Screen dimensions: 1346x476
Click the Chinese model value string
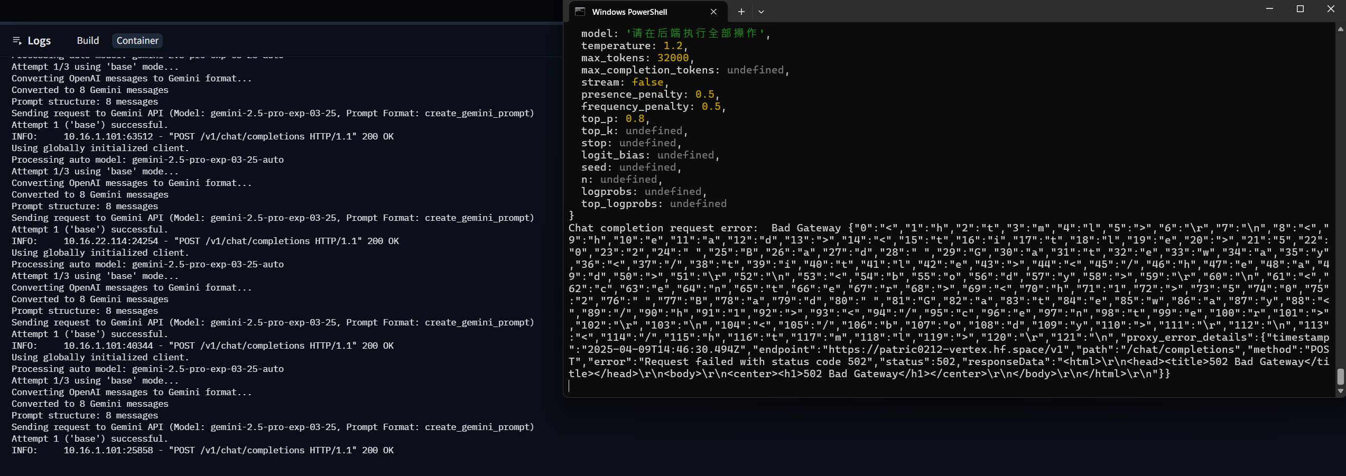695,33
